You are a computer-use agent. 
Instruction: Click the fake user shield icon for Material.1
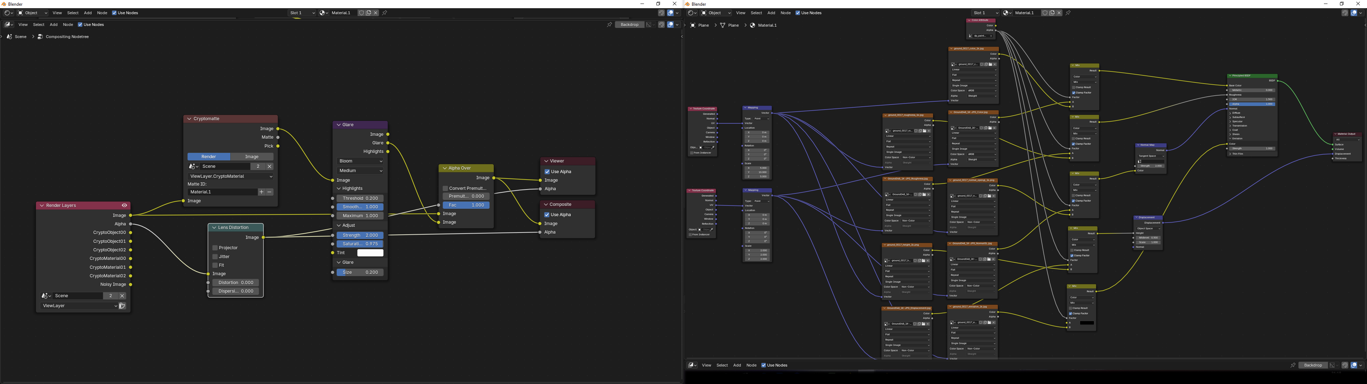tap(361, 13)
